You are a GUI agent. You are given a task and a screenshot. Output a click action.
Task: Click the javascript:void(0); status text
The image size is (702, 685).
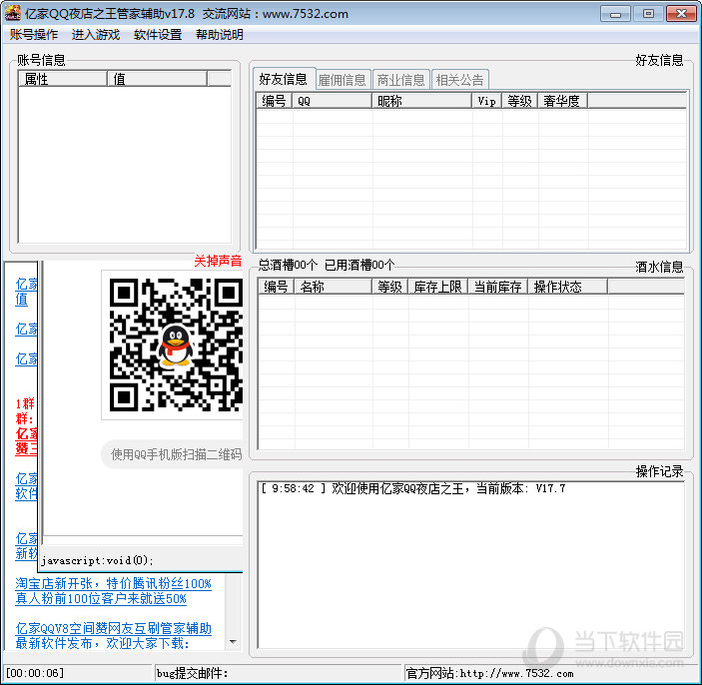pyautogui.click(x=97, y=560)
